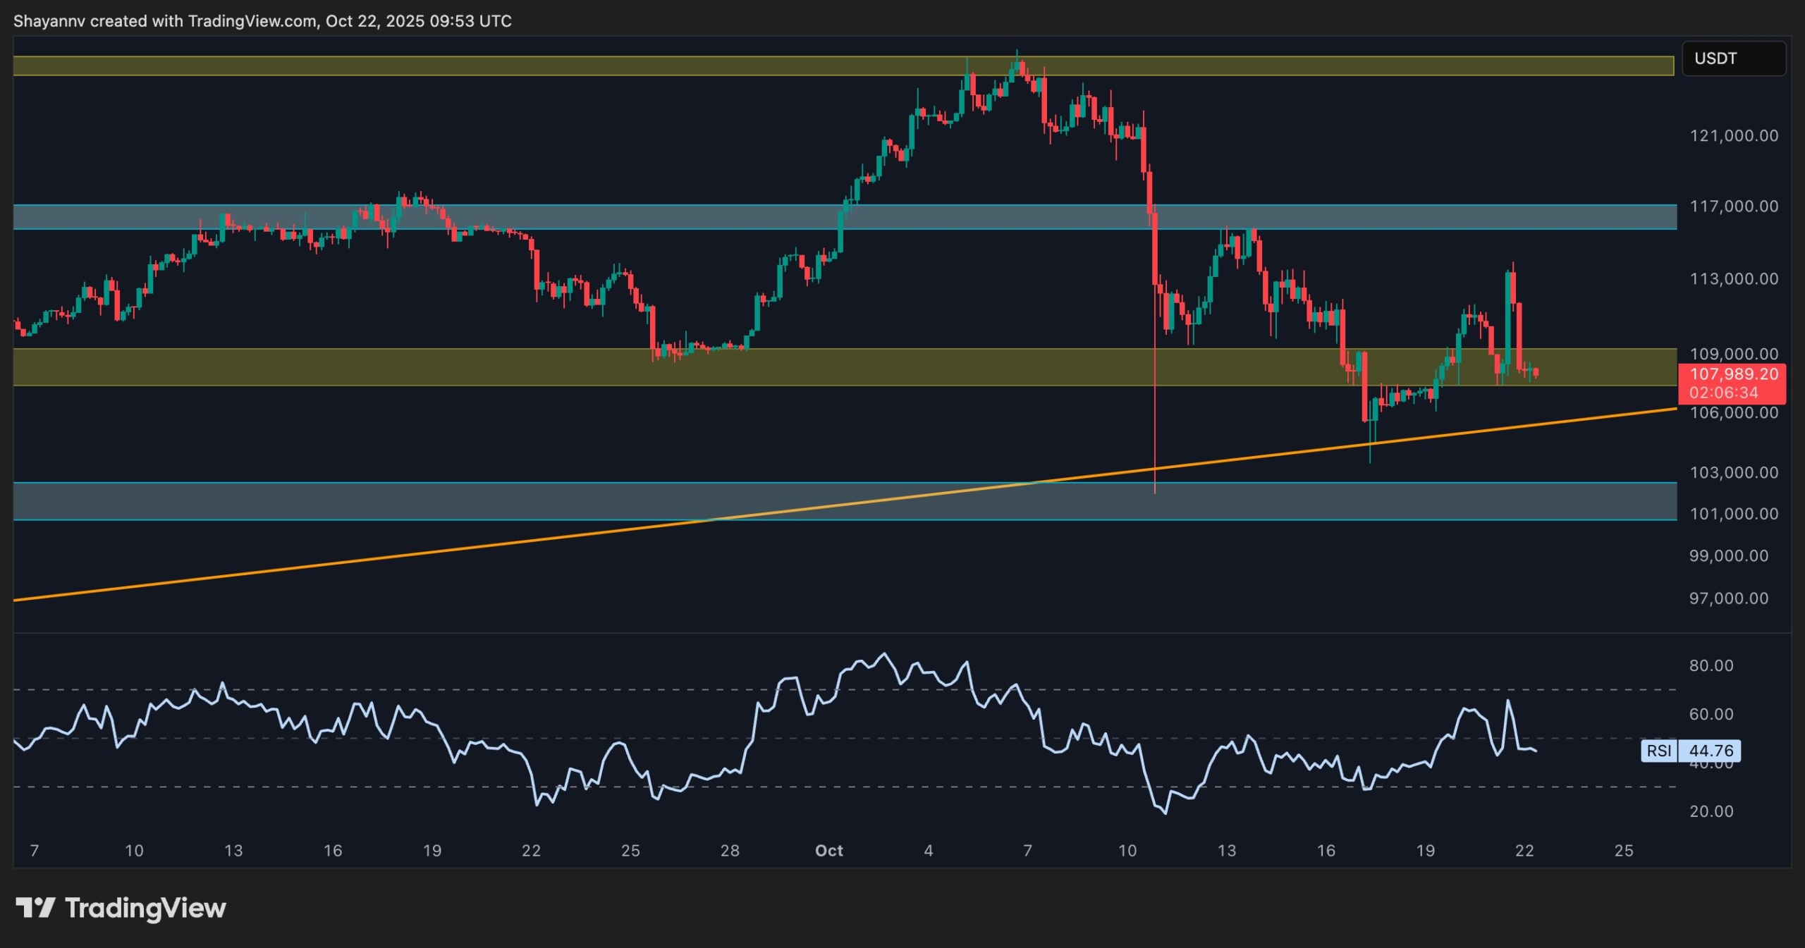Click the TradingView wordmark text
1805x948 pixels.
[145, 908]
